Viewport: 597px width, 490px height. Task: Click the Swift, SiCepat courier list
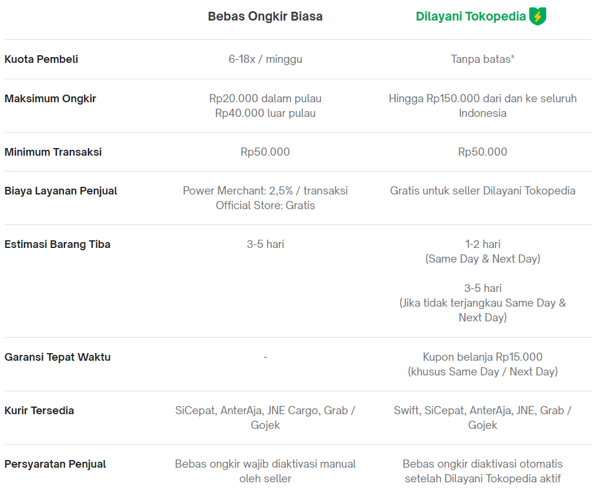point(483,418)
